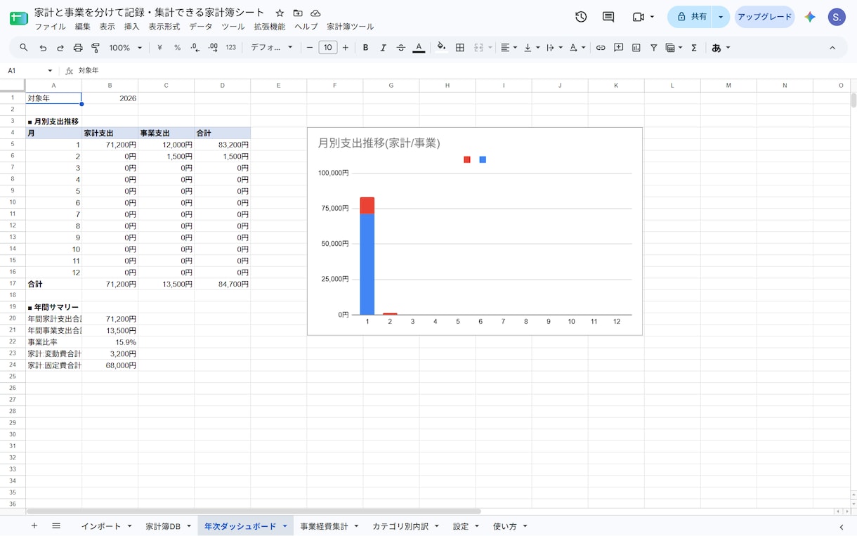Open the text color picker
The image size is (857, 536).
(x=419, y=48)
